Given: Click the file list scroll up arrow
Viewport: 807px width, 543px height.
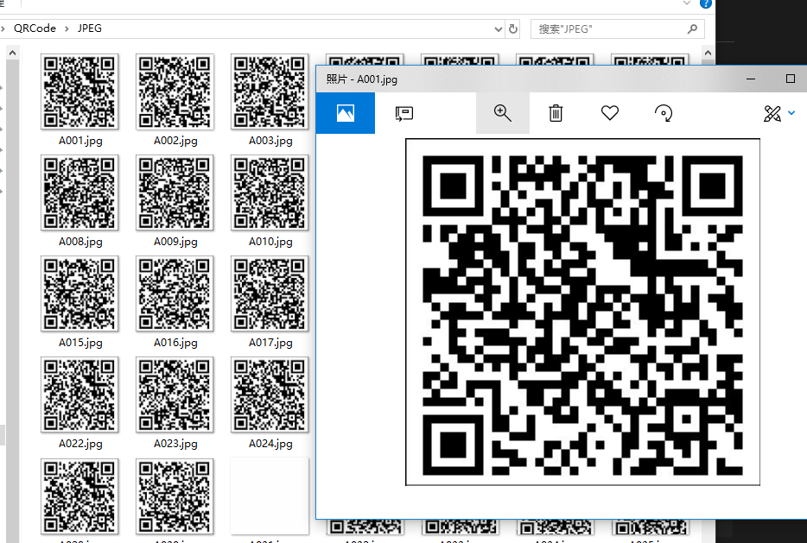Looking at the screenshot, I should [12, 53].
